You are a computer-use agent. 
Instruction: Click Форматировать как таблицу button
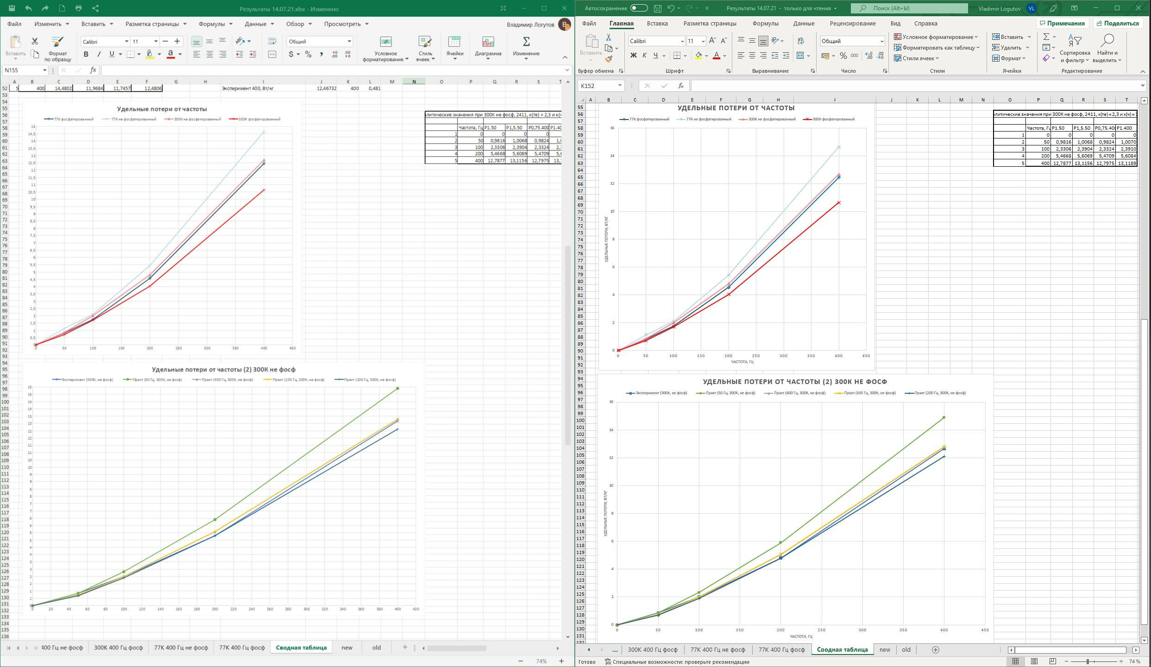point(937,47)
